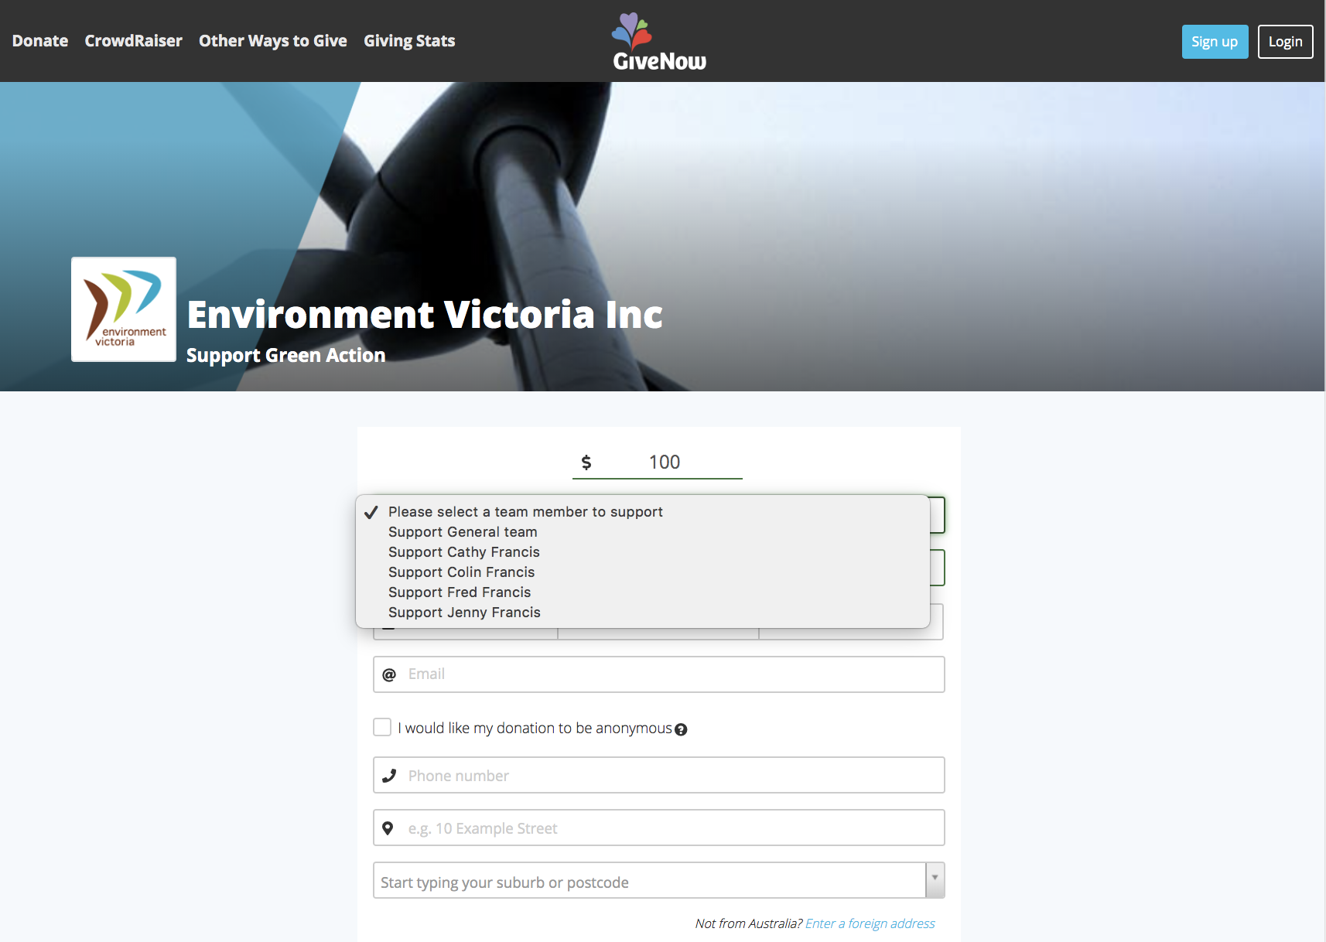Click the Environment Victoria logo thumbnail
Image resolution: width=1326 pixels, height=942 pixels.
tap(124, 309)
